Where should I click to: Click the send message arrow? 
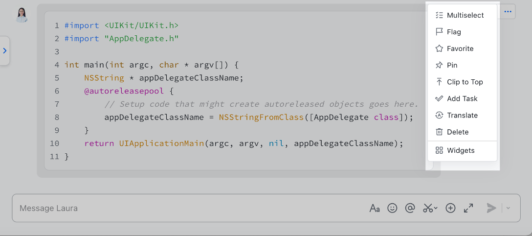(491, 208)
